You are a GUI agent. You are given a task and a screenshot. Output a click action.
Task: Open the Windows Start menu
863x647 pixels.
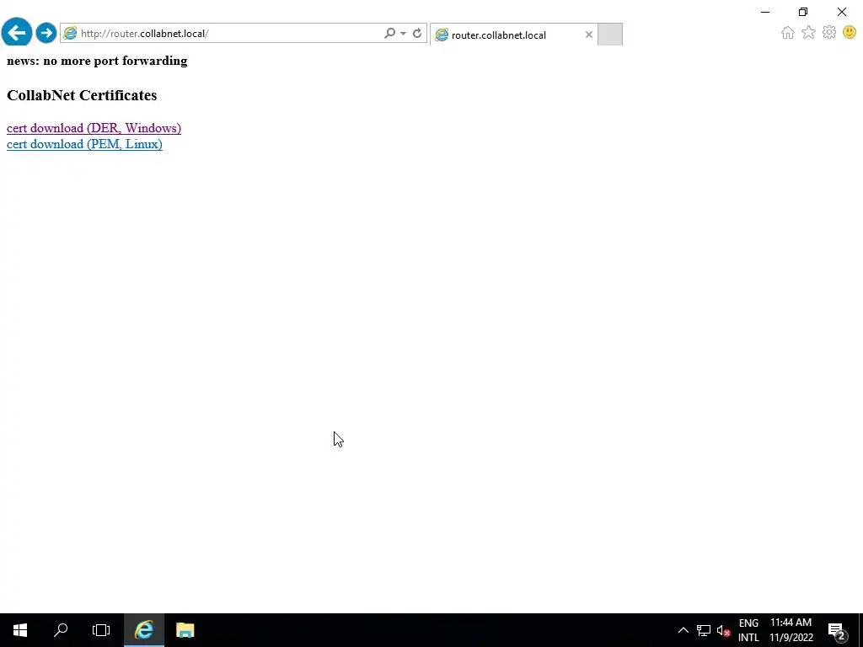click(x=20, y=630)
